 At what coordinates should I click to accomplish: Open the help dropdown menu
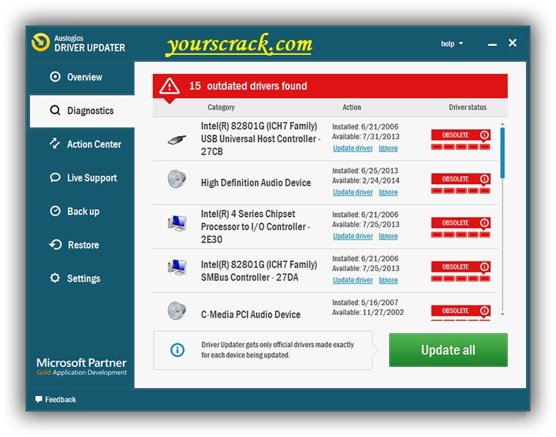452,44
